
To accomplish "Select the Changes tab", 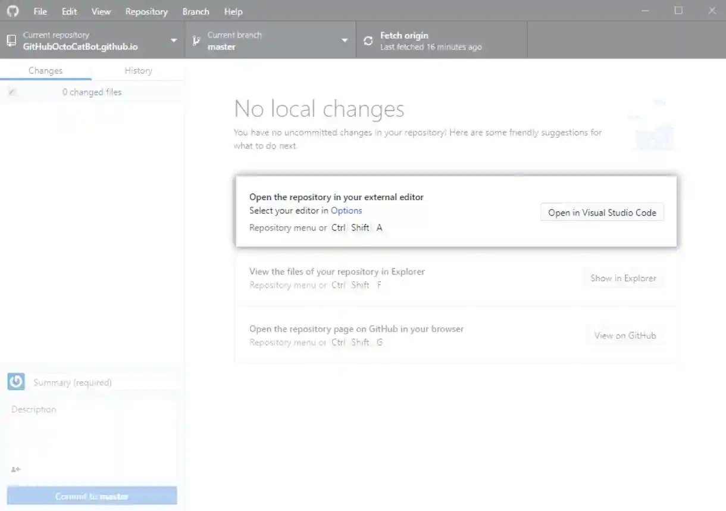I will point(46,70).
